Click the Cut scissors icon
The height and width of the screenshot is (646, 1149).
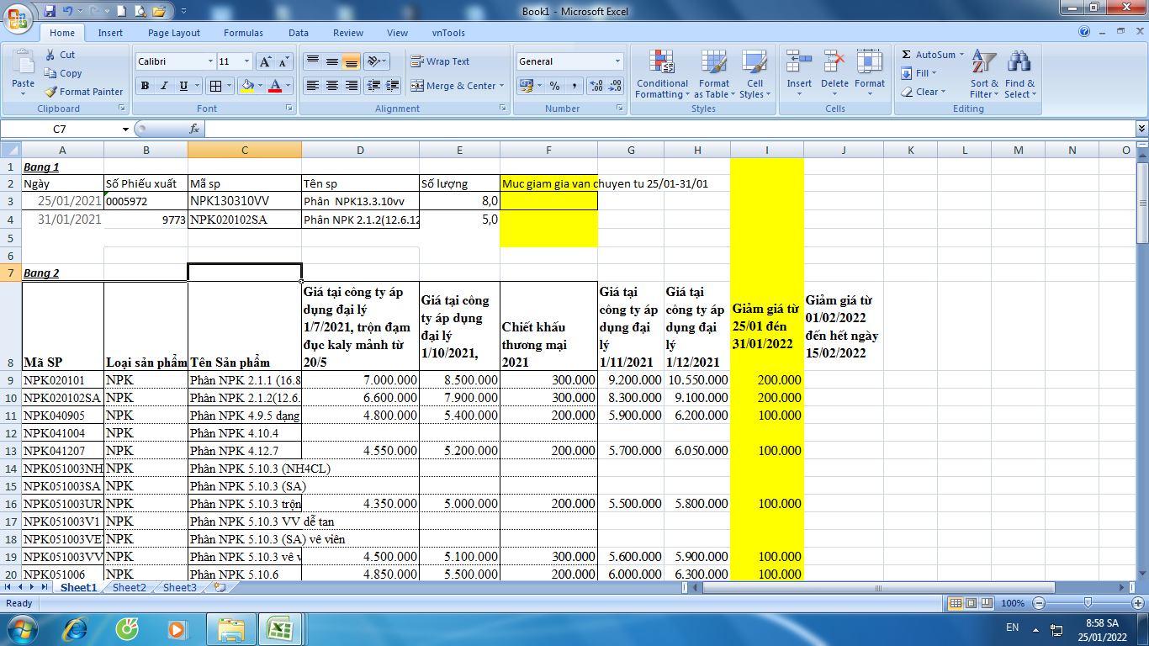(x=50, y=55)
